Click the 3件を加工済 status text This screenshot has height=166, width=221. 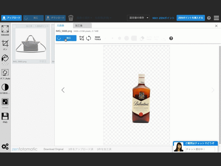(x=104, y=149)
